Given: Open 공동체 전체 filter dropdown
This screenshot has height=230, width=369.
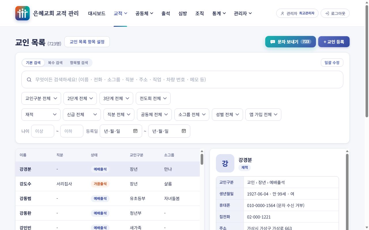Looking at the screenshot, I should 154,114.
